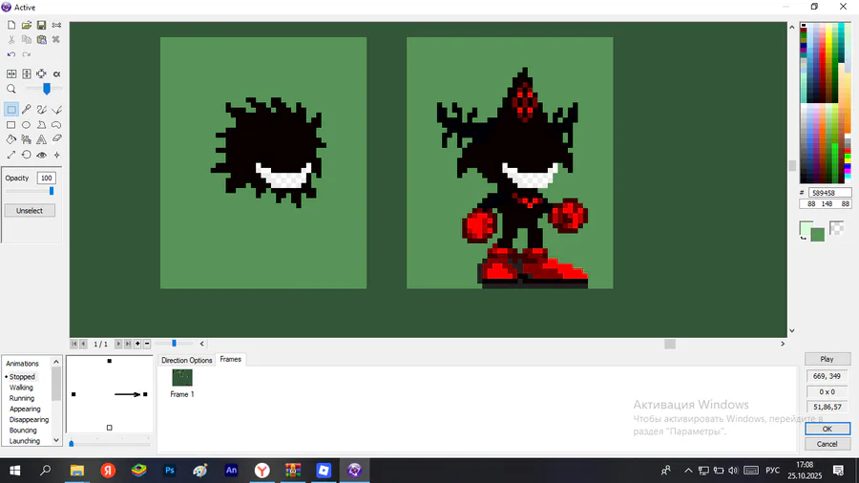Select the Eraser tool
The height and width of the screenshot is (483, 859).
pyautogui.click(x=56, y=139)
